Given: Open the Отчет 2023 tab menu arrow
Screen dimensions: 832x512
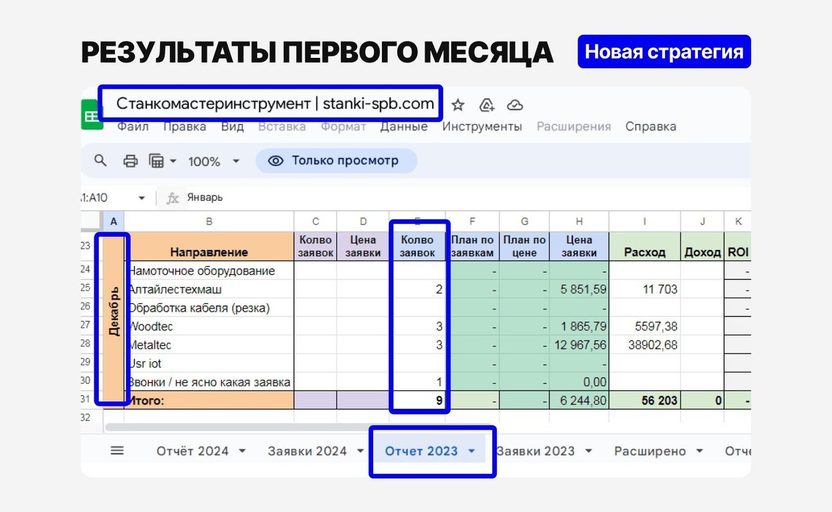Looking at the screenshot, I should pyautogui.click(x=471, y=451).
